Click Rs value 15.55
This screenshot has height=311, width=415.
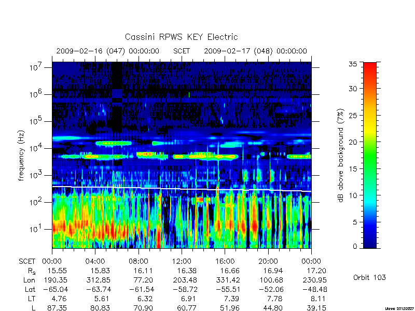click(57, 271)
